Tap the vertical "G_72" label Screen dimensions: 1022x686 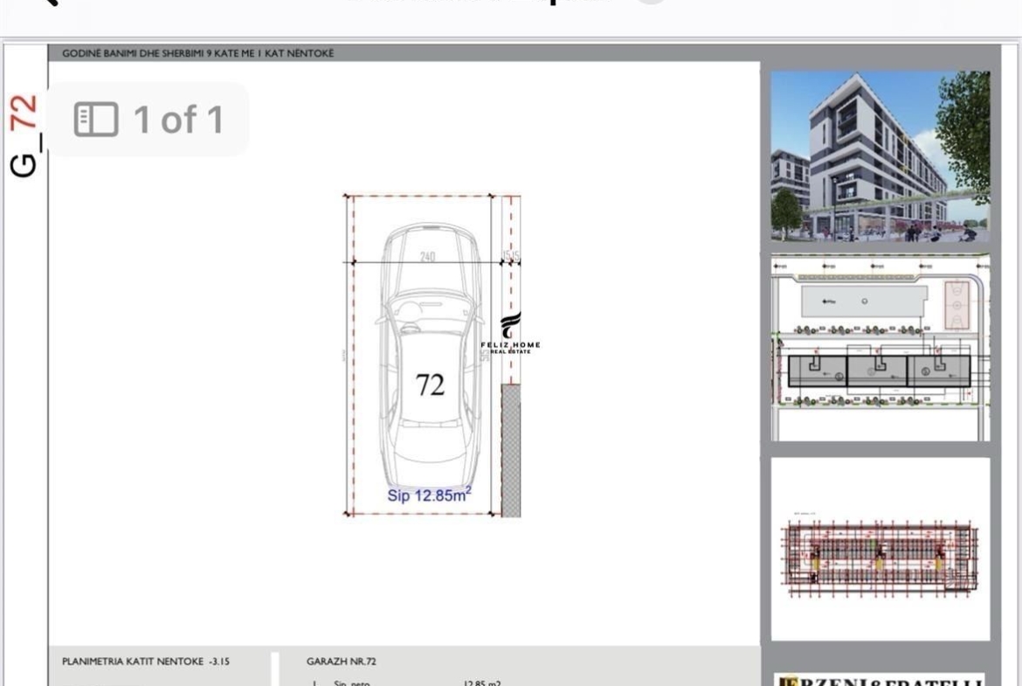24,135
